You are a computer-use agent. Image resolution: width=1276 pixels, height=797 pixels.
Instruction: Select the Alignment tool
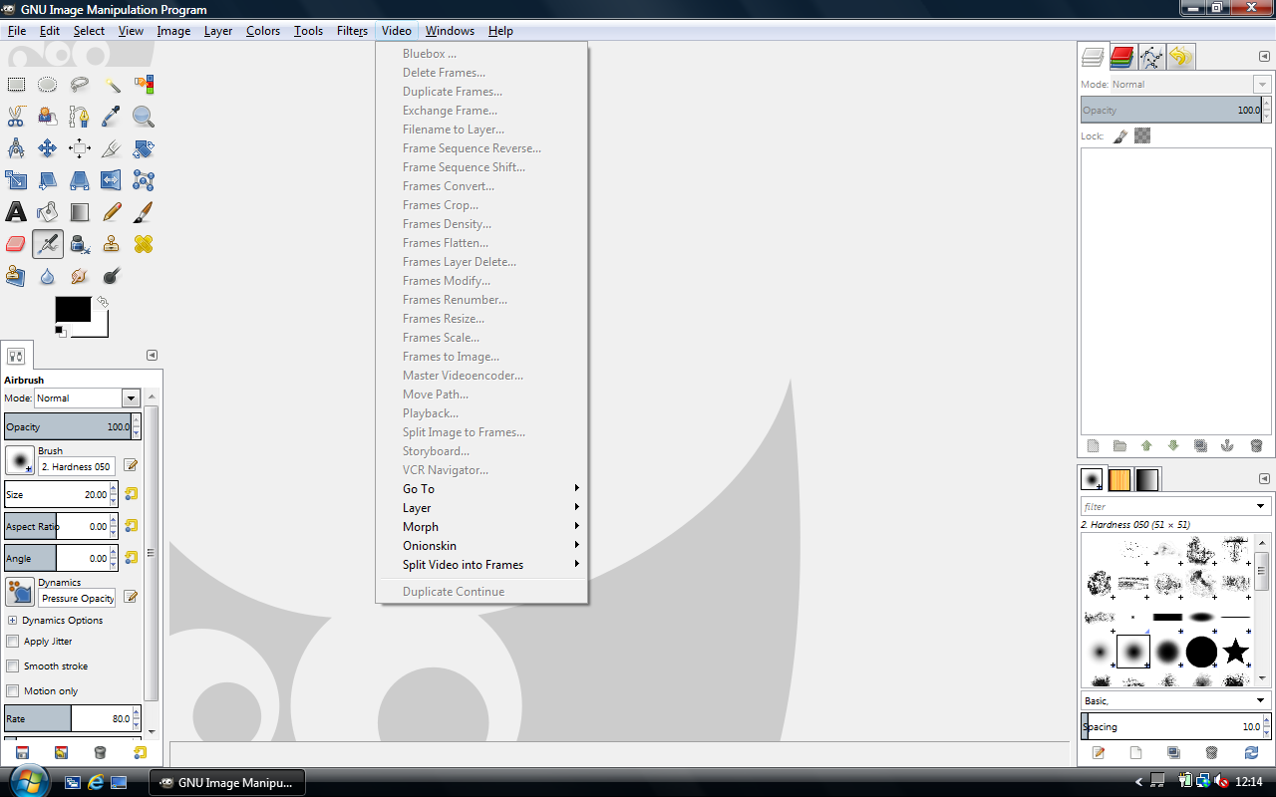(x=80, y=148)
